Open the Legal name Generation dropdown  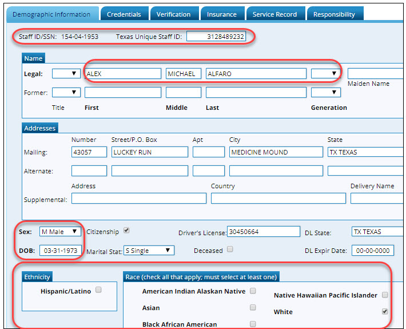(x=325, y=73)
